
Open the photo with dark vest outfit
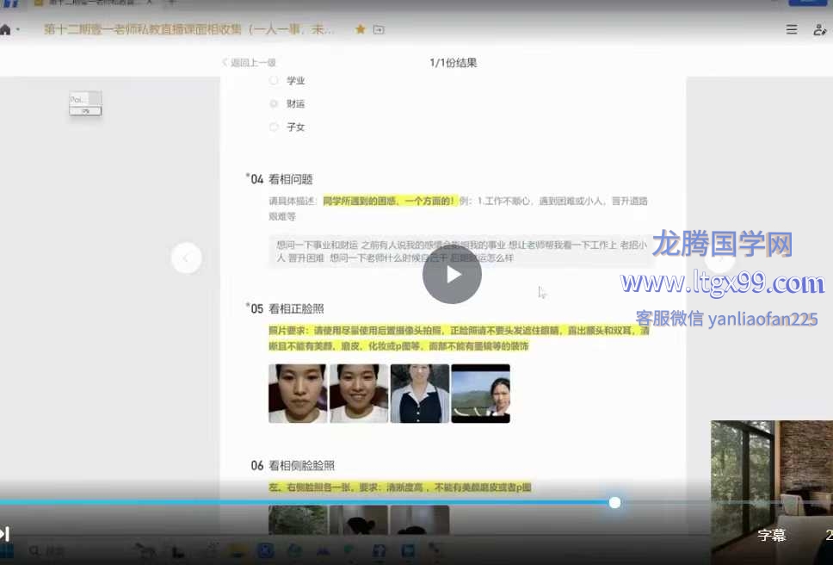pos(420,394)
